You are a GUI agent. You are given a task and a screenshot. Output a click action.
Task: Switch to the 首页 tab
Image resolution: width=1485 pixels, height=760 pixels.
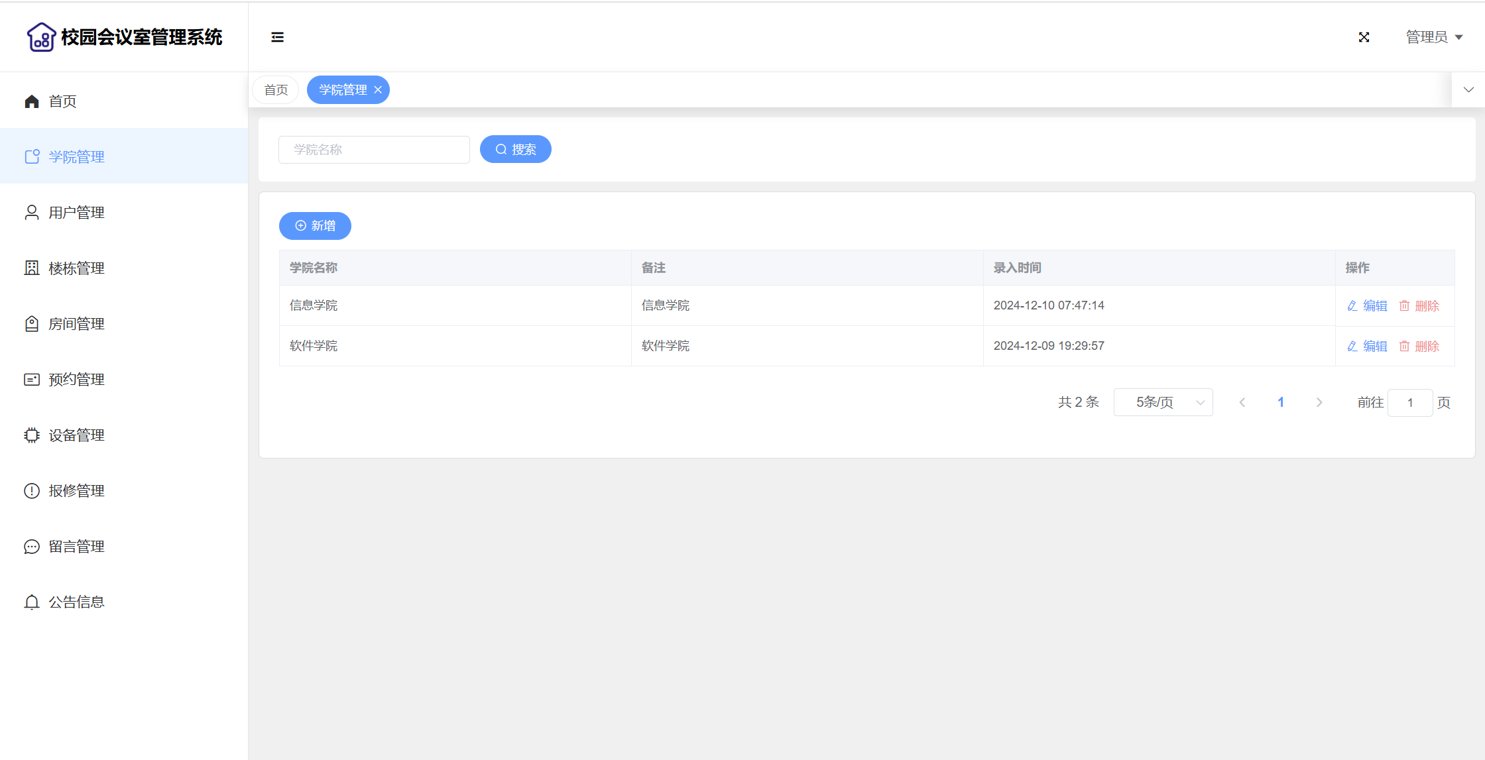[x=276, y=90]
